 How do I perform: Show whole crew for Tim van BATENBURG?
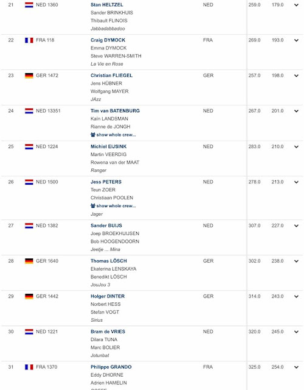(x=113, y=135)
